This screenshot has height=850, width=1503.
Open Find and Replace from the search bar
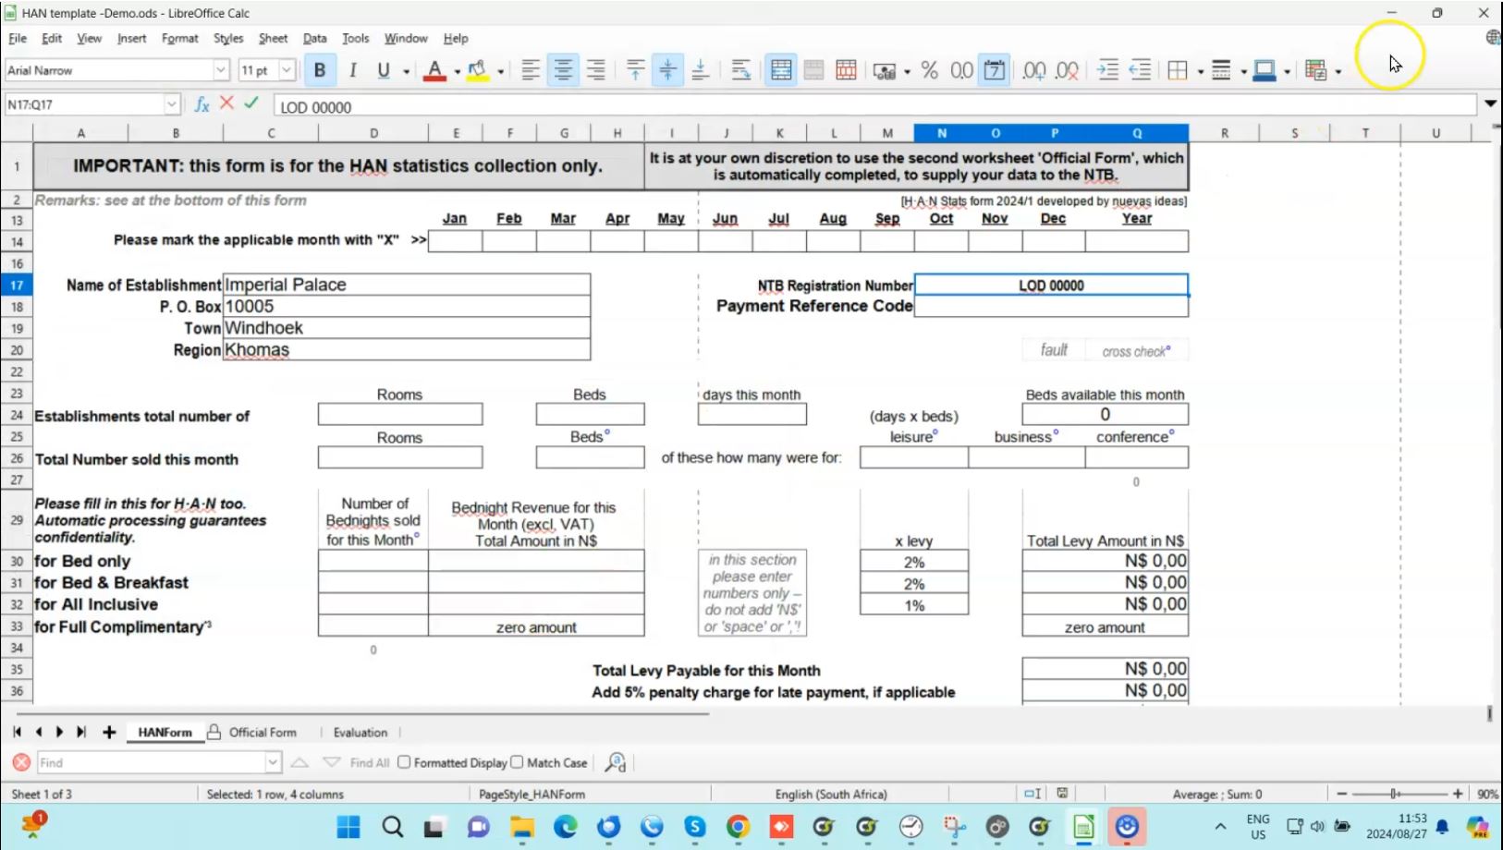616,762
